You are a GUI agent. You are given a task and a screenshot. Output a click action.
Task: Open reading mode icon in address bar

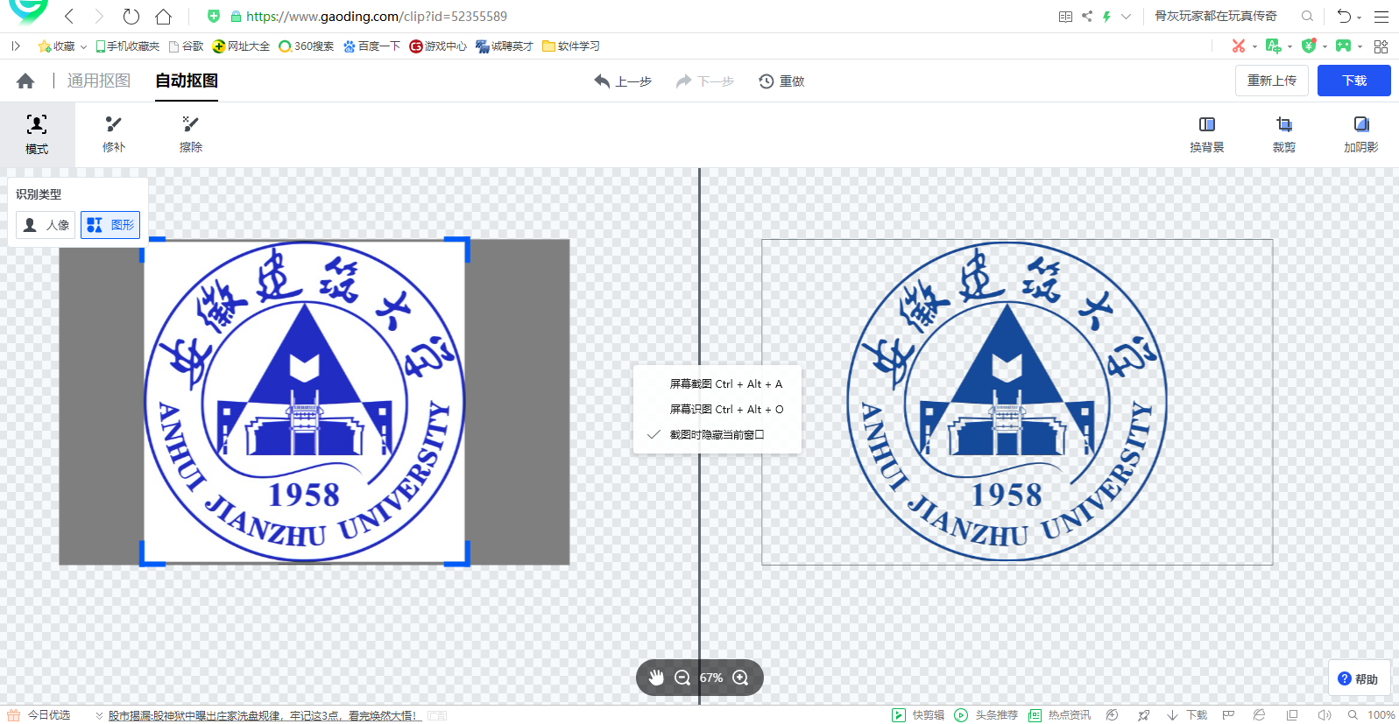click(1065, 16)
